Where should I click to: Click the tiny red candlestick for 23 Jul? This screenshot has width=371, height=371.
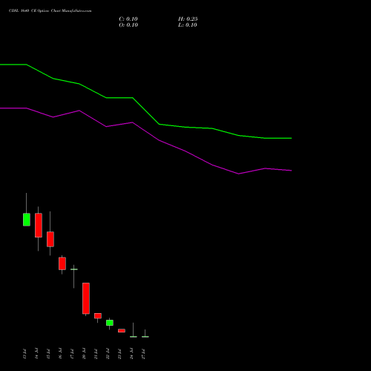tap(122, 331)
